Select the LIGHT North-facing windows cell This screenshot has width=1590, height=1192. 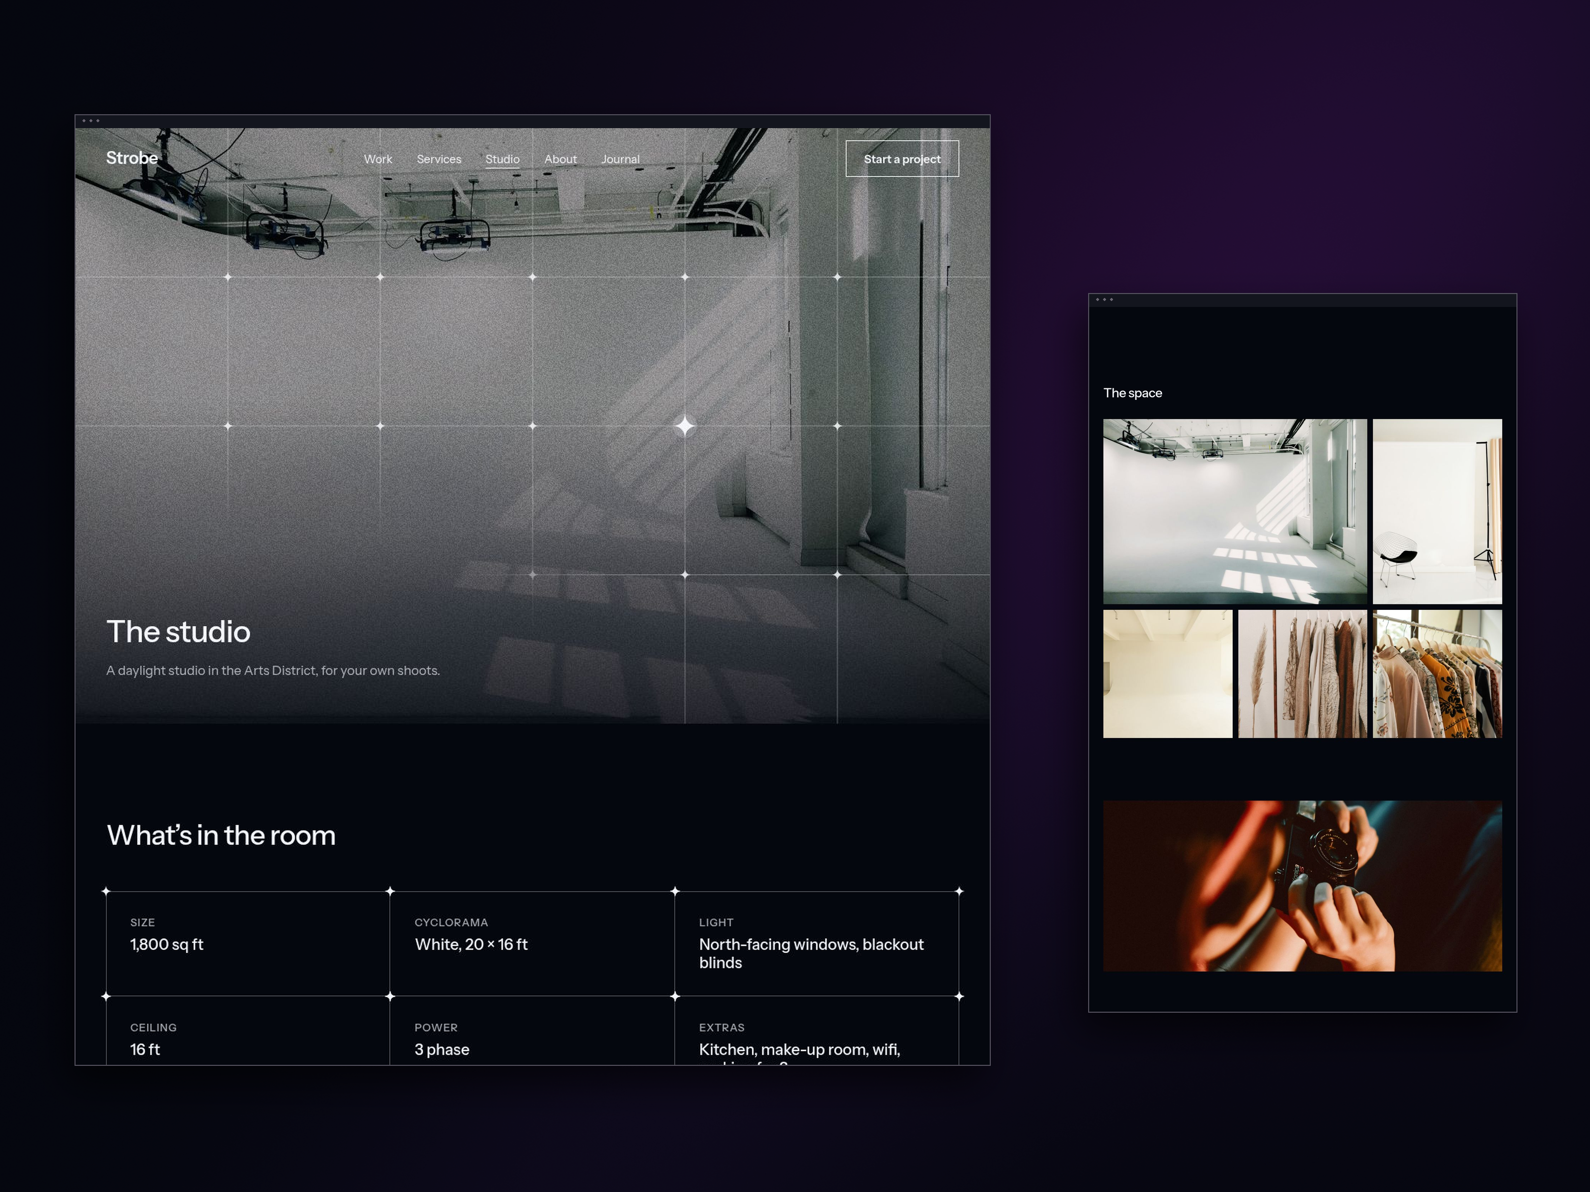(x=816, y=943)
